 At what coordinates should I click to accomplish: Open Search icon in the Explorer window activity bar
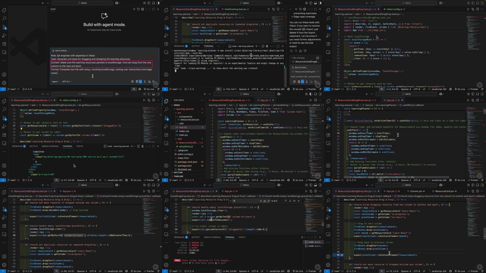(x=166, y=109)
